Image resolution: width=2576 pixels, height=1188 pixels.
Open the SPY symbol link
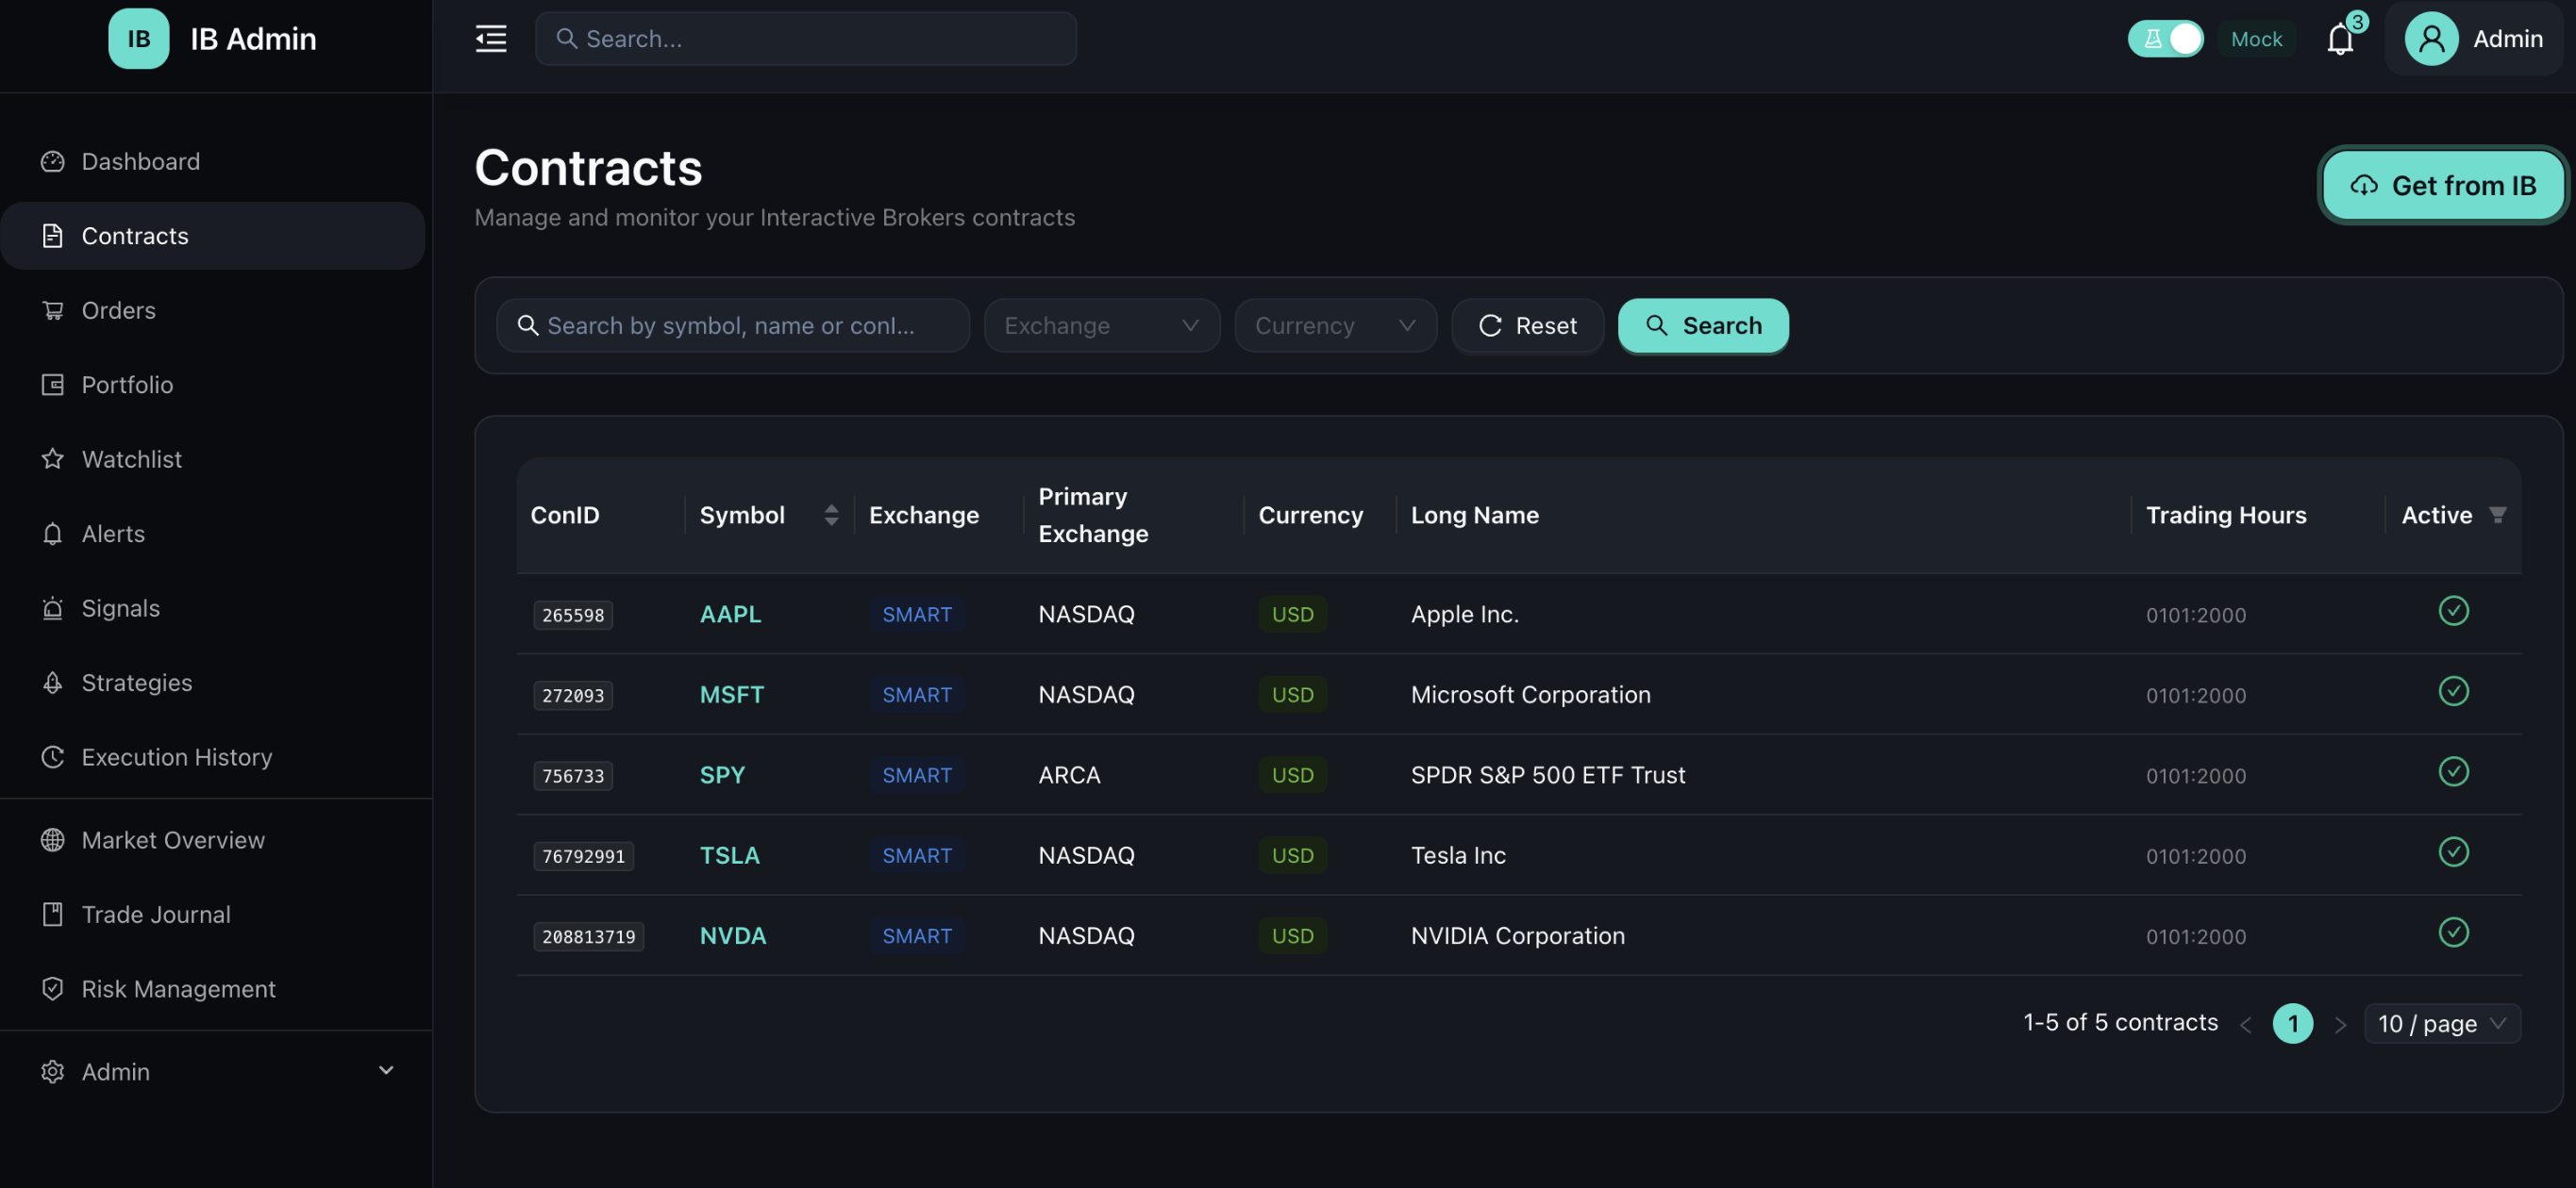point(722,774)
